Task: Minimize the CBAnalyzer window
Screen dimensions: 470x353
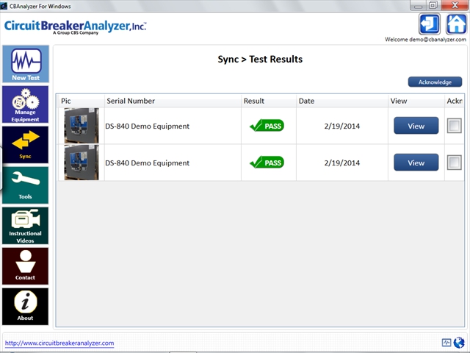Action: 418,5
